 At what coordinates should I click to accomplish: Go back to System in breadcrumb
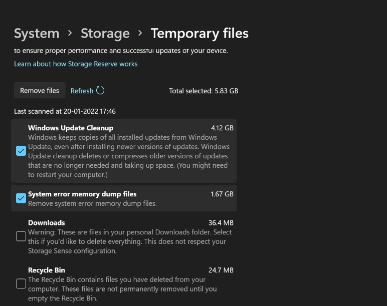pyautogui.click(x=37, y=33)
